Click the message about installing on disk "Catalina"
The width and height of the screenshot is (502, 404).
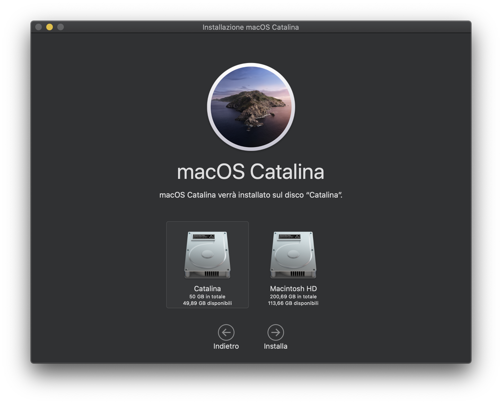[x=251, y=195]
